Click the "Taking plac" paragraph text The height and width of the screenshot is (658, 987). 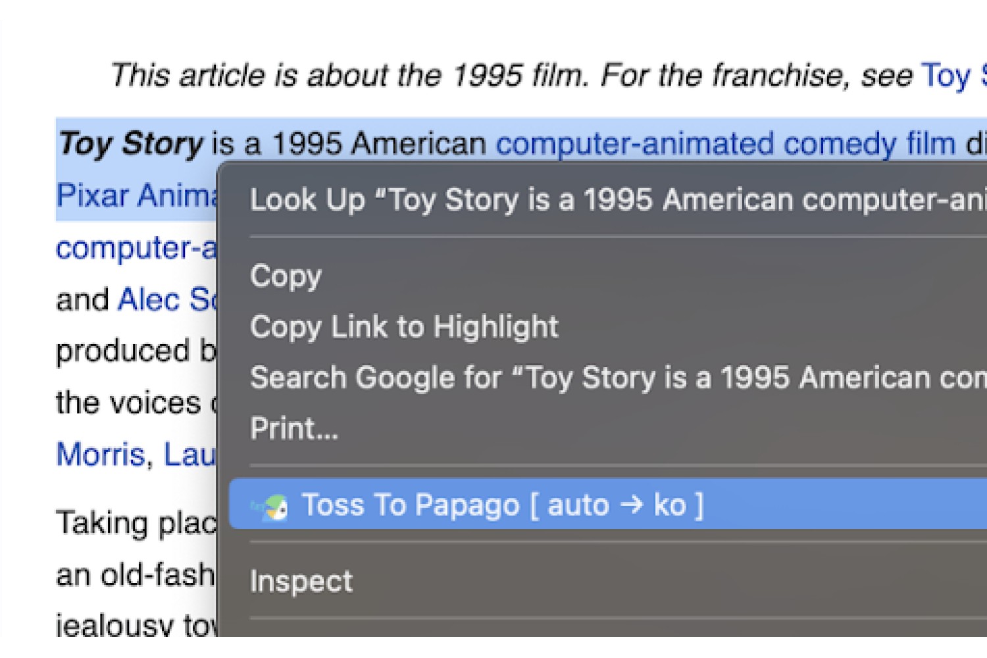point(137,524)
